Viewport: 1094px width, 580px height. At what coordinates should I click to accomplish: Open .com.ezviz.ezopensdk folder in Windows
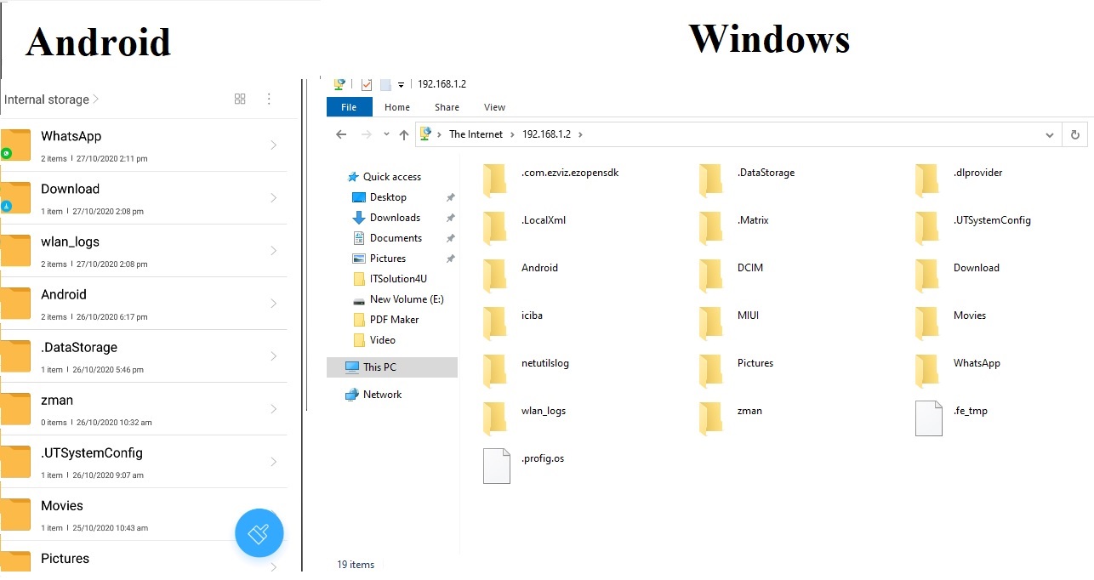coord(551,179)
